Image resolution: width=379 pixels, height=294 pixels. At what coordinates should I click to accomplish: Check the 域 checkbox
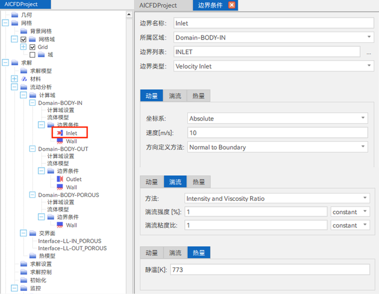click(33, 55)
